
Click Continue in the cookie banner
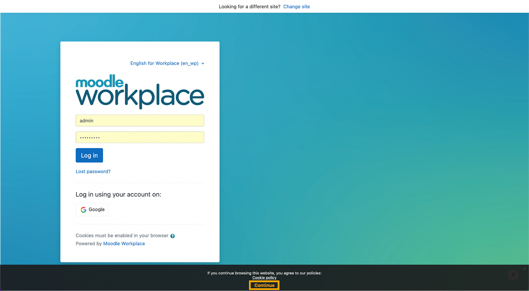click(264, 285)
